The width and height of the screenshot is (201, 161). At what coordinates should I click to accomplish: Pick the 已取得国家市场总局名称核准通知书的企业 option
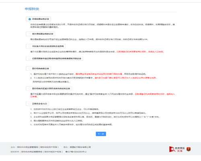coord(54,58)
